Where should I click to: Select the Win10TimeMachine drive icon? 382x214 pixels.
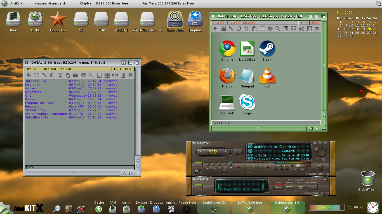click(x=147, y=19)
